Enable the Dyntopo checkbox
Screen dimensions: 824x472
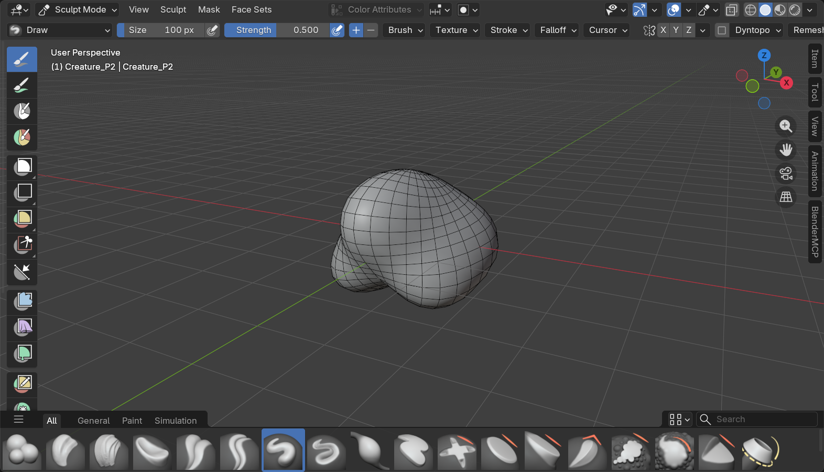tap(722, 30)
